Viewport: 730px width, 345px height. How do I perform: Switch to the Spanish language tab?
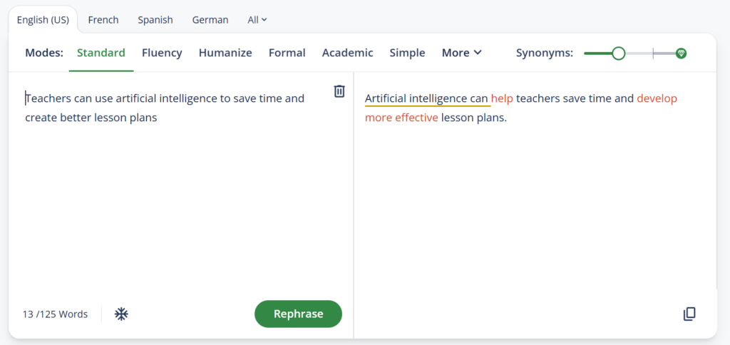[155, 20]
